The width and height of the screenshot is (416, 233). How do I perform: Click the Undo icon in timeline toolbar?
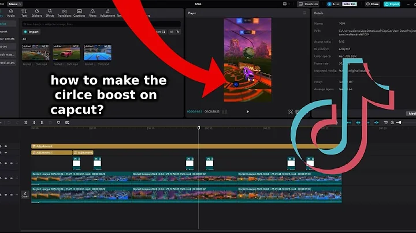coord(9,123)
